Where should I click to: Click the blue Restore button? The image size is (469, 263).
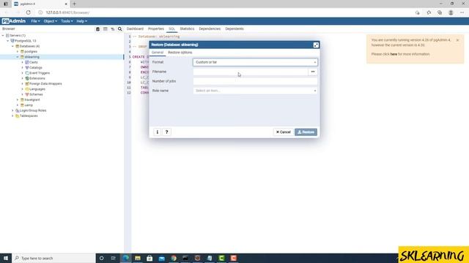tap(306, 131)
